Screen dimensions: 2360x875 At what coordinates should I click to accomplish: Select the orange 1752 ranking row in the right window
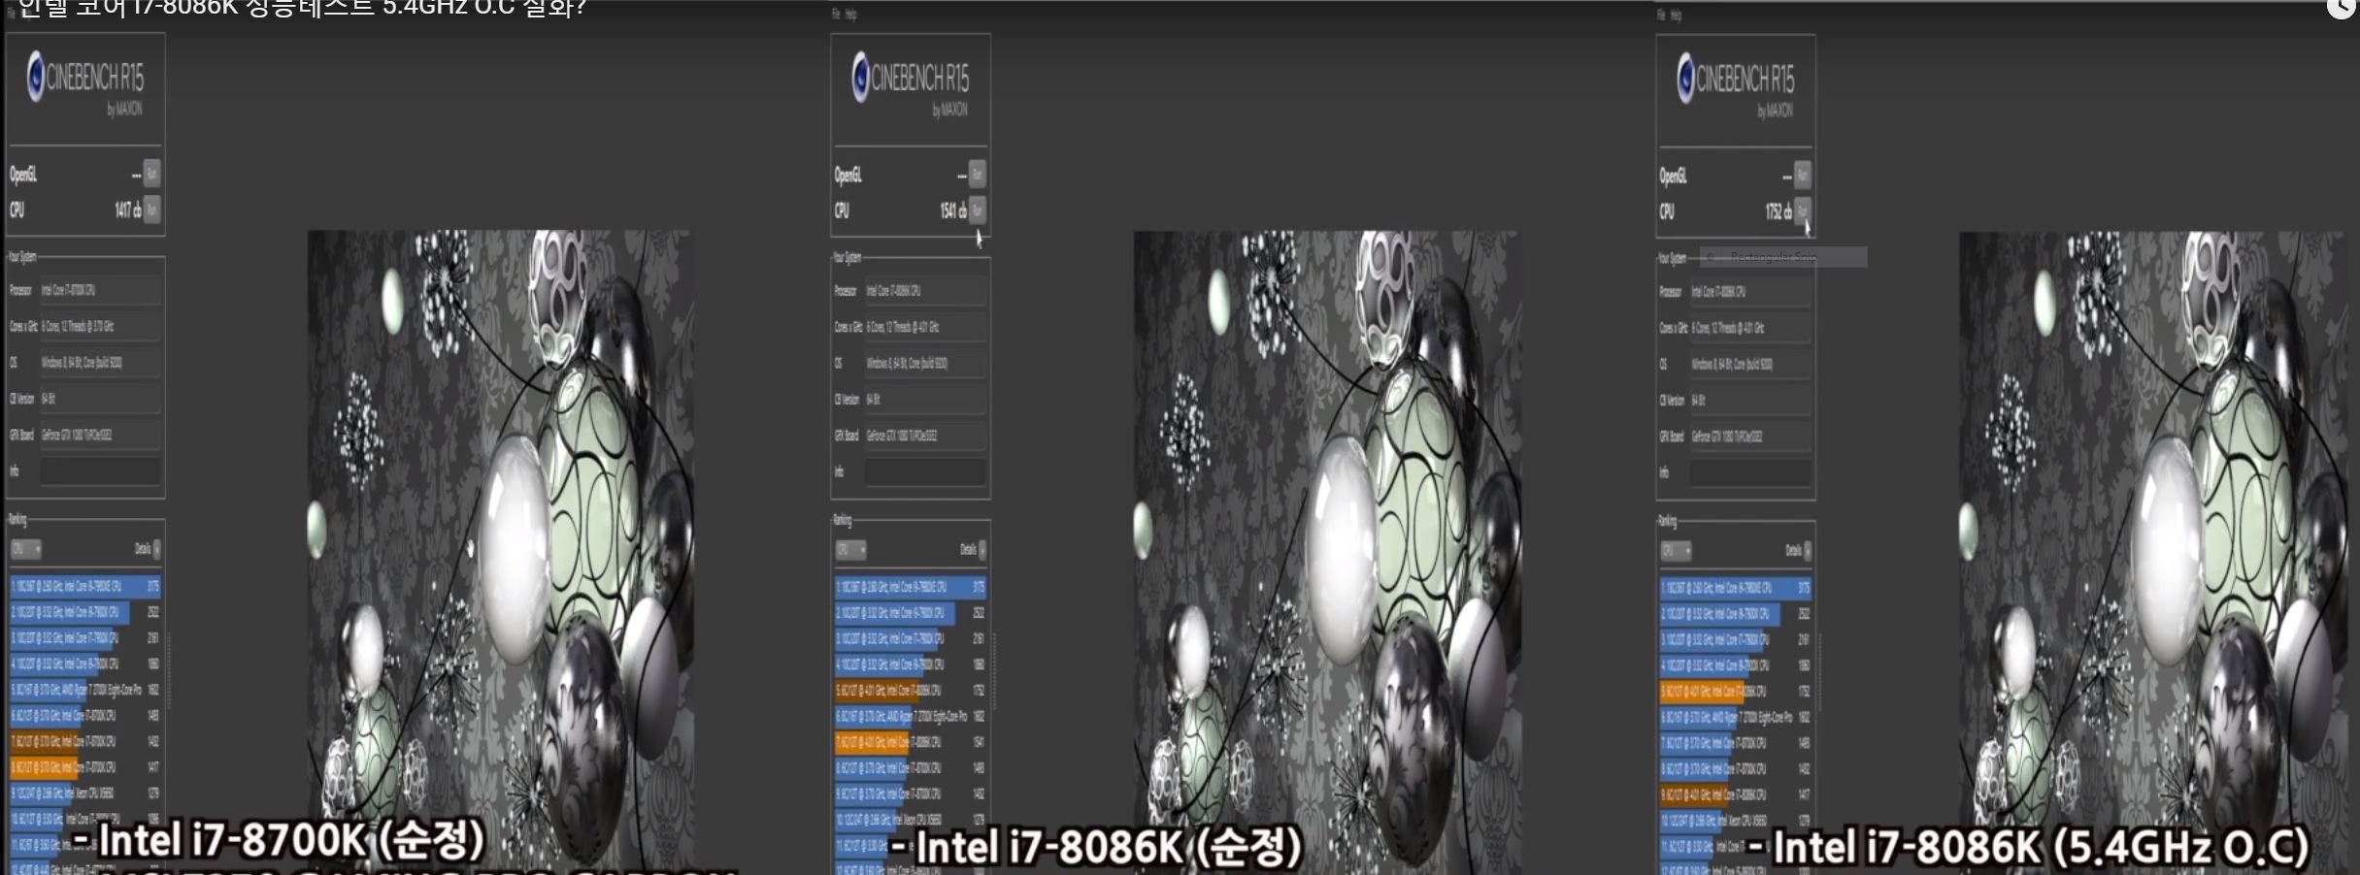click(x=1736, y=692)
